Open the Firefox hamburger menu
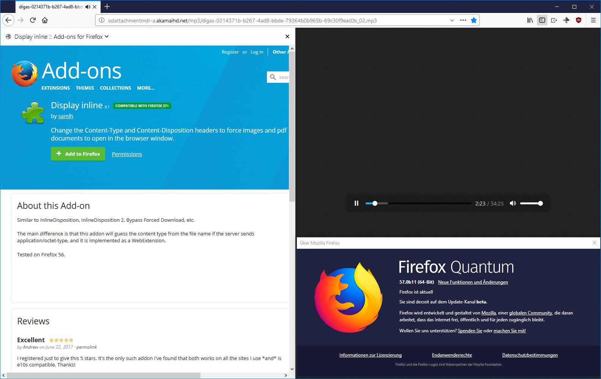Screen dimensions: 601x379 pyautogui.click(x=593, y=20)
